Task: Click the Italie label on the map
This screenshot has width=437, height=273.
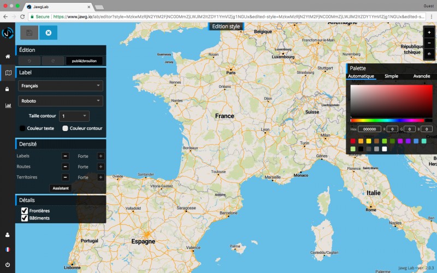Action: coord(374,193)
